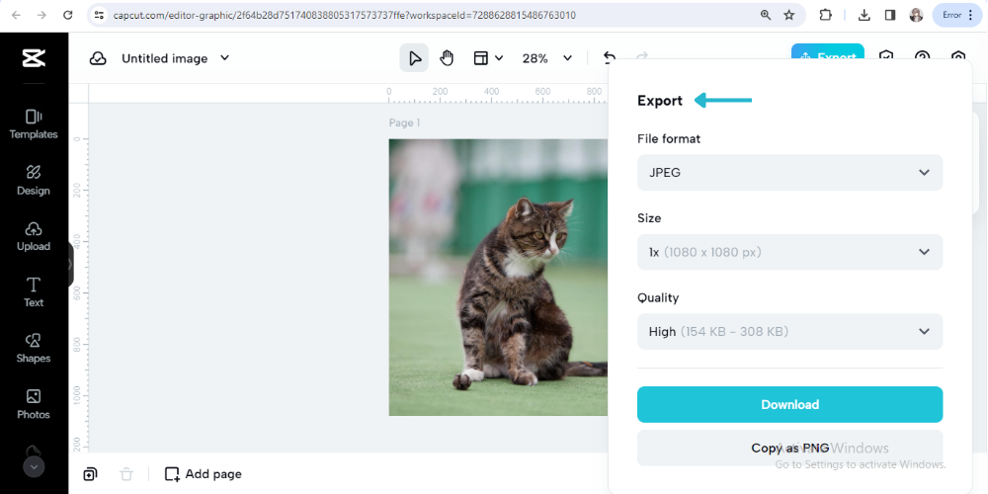This screenshot has height=494, width=988.
Task: Show more sidebar tools via down chevron
Action: (x=34, y=467)
